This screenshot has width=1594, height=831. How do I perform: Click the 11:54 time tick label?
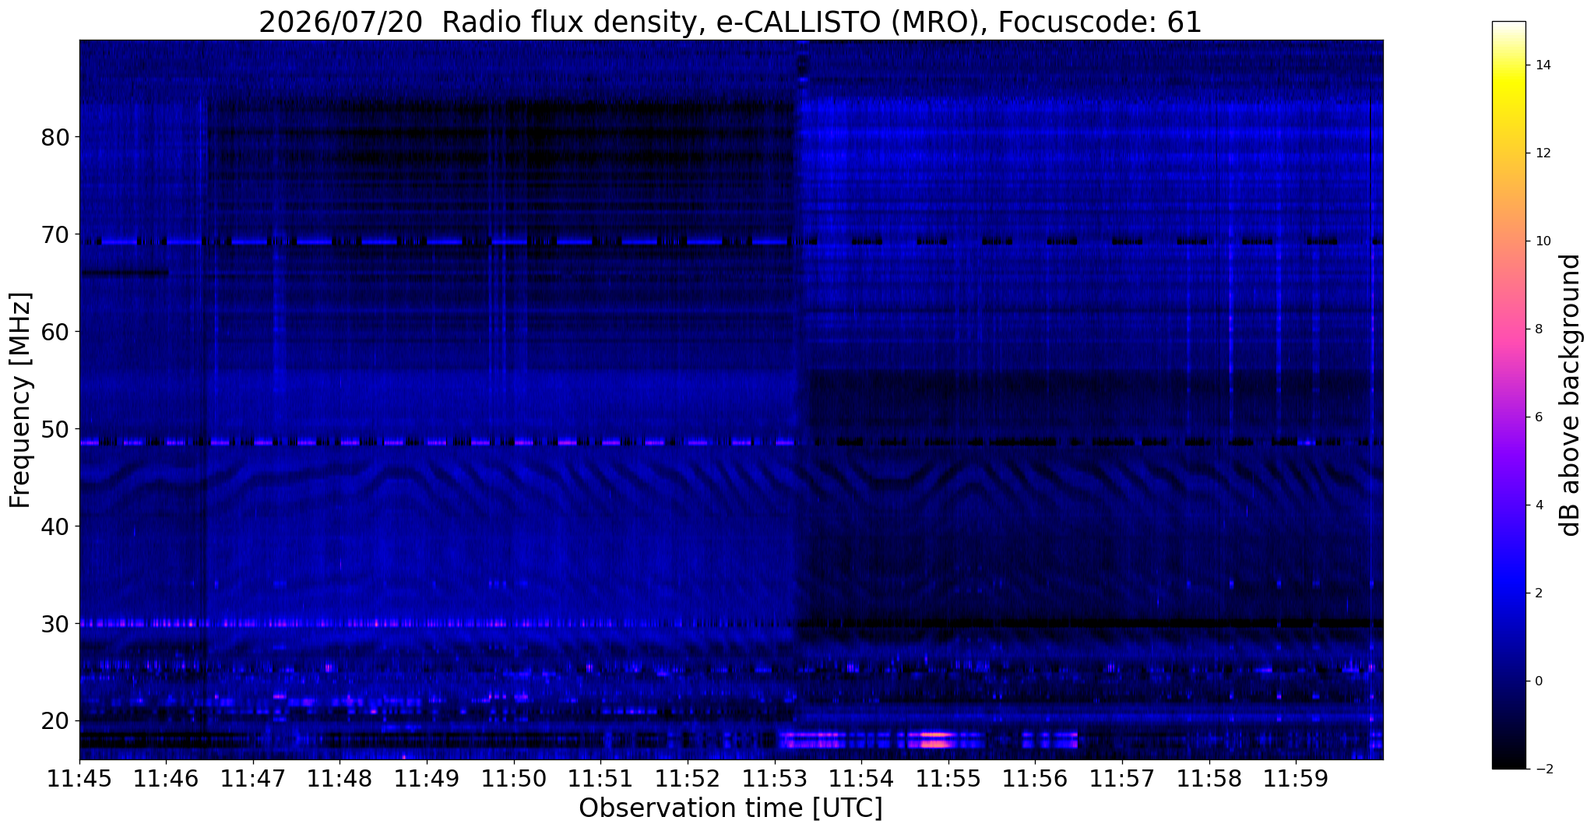pos(861,780)
